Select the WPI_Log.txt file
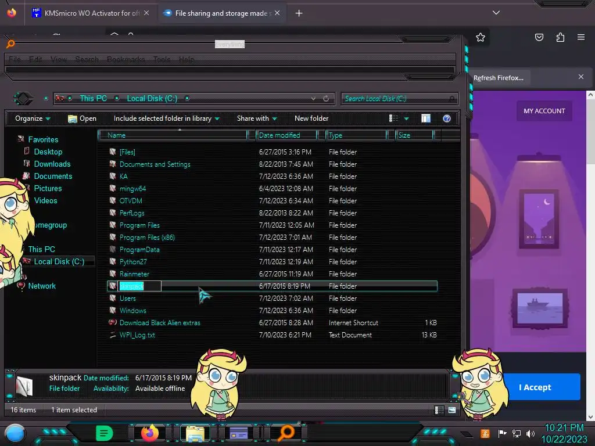Screen dimensions: 595x446 click(137, 335)
